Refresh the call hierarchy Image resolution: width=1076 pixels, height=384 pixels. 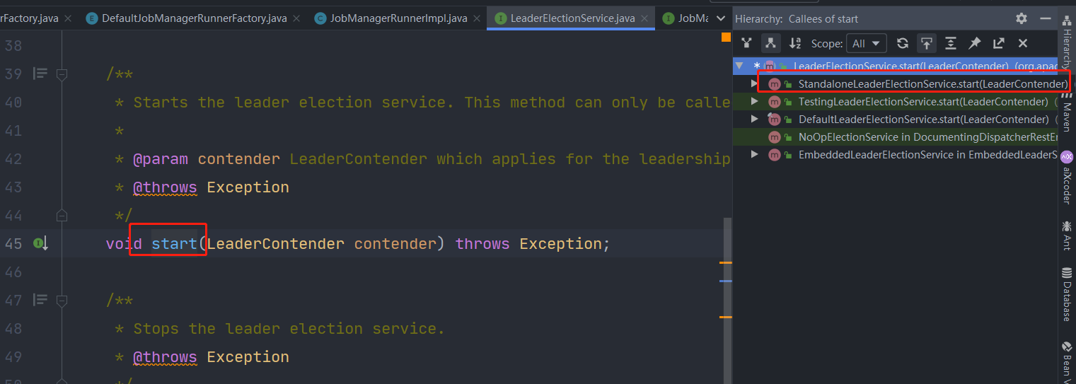(x=903, y=43)
